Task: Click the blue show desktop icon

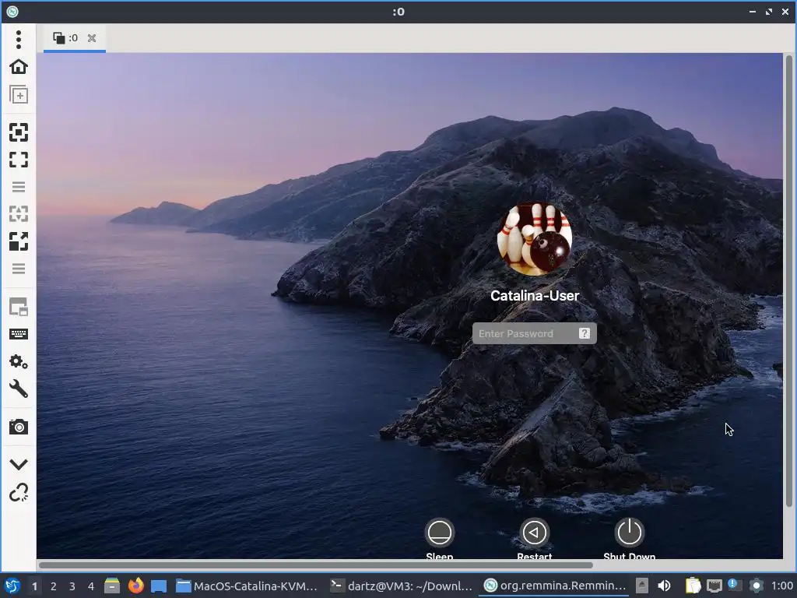Action: coord(159,586)
